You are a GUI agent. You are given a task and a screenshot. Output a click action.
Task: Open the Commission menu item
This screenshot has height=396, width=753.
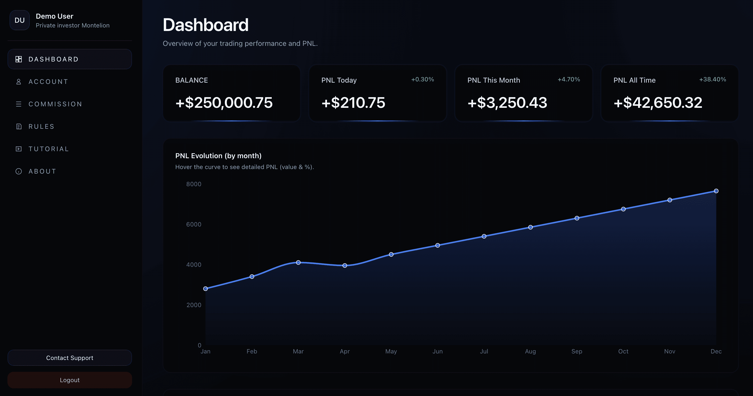tap(55, 104)
